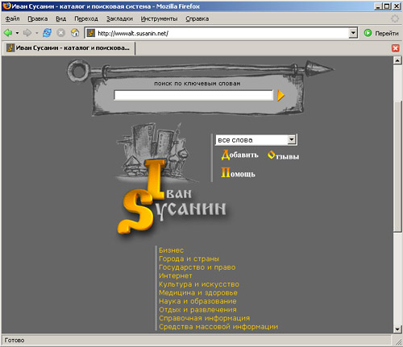The height and width of the screenshot is (347, 403).
Task: Click the Помощь link
Action: tap(238, 173)
